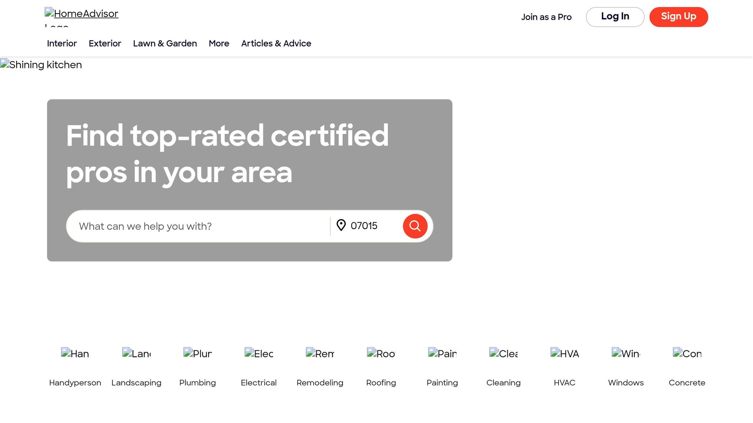Click the Remodeling category icon
Image resolution: width=753 pixels, height=423 pixels.
320,353
